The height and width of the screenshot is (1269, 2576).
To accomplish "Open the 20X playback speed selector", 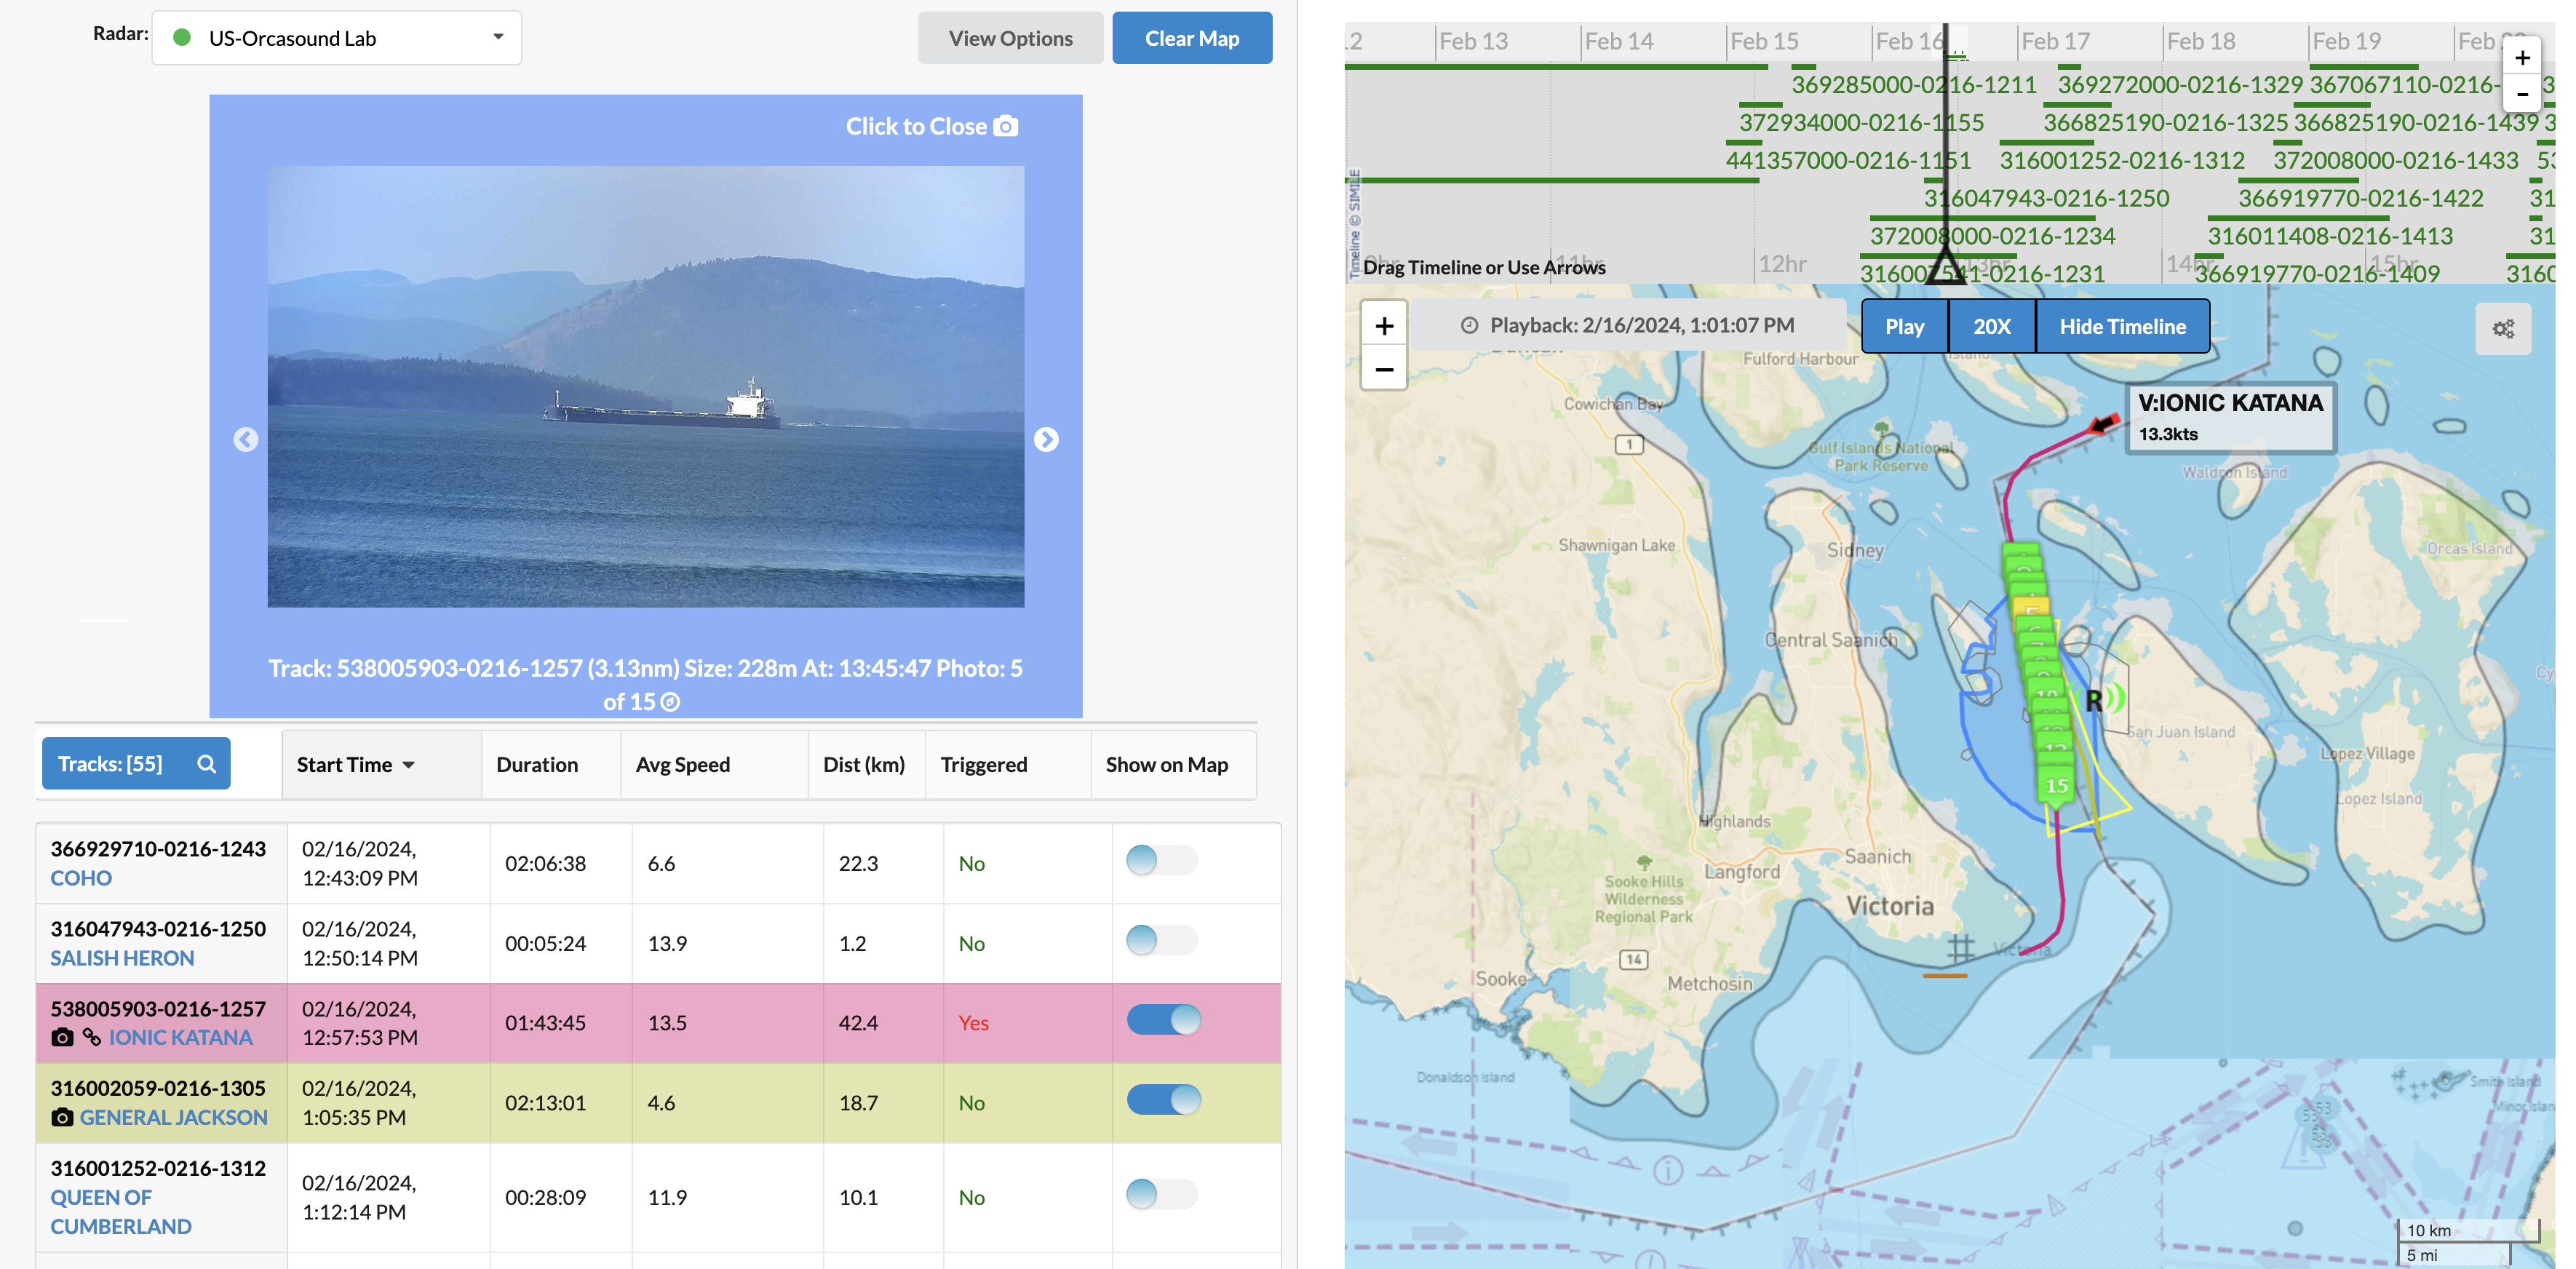I will pos(1991,327).
